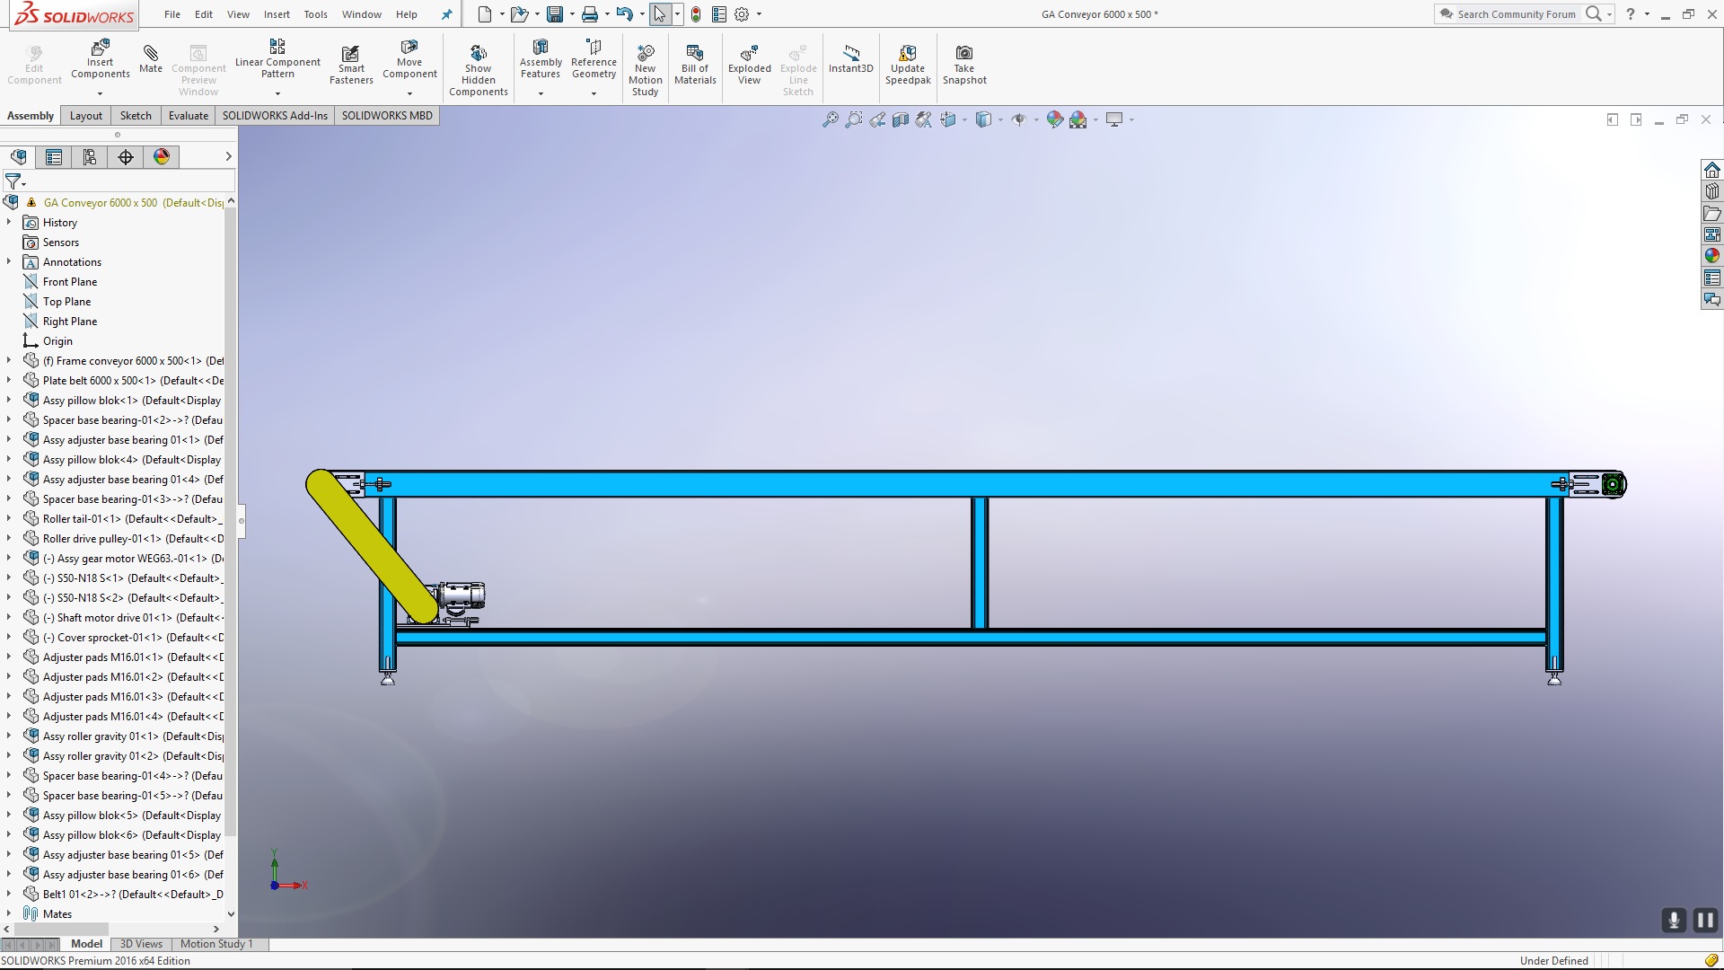Expand Frame conveyor 6000 x 500 node

pos(9,360)
